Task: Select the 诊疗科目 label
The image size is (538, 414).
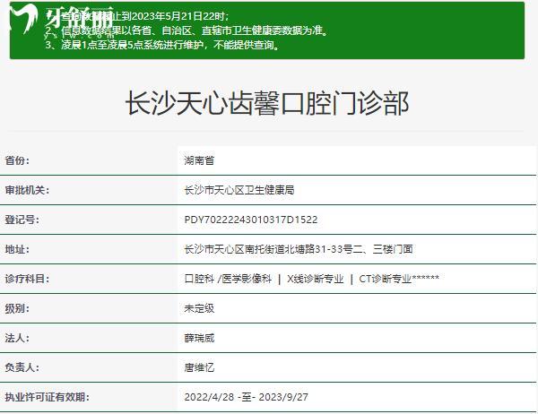Action: coord(27,279)
